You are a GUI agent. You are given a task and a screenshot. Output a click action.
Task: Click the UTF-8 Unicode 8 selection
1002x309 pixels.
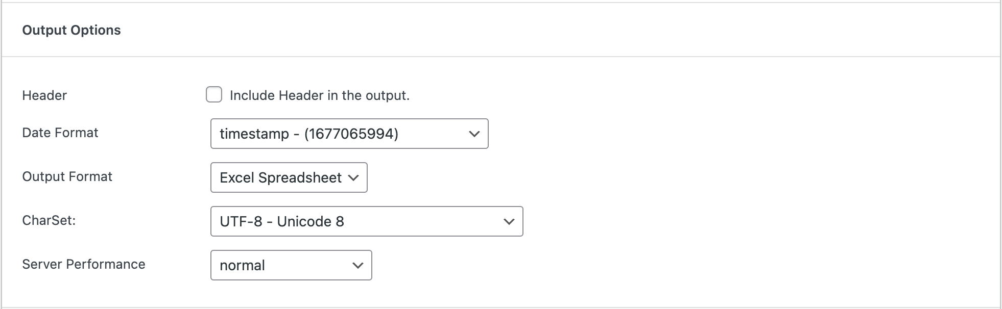(x=282, y=221)
